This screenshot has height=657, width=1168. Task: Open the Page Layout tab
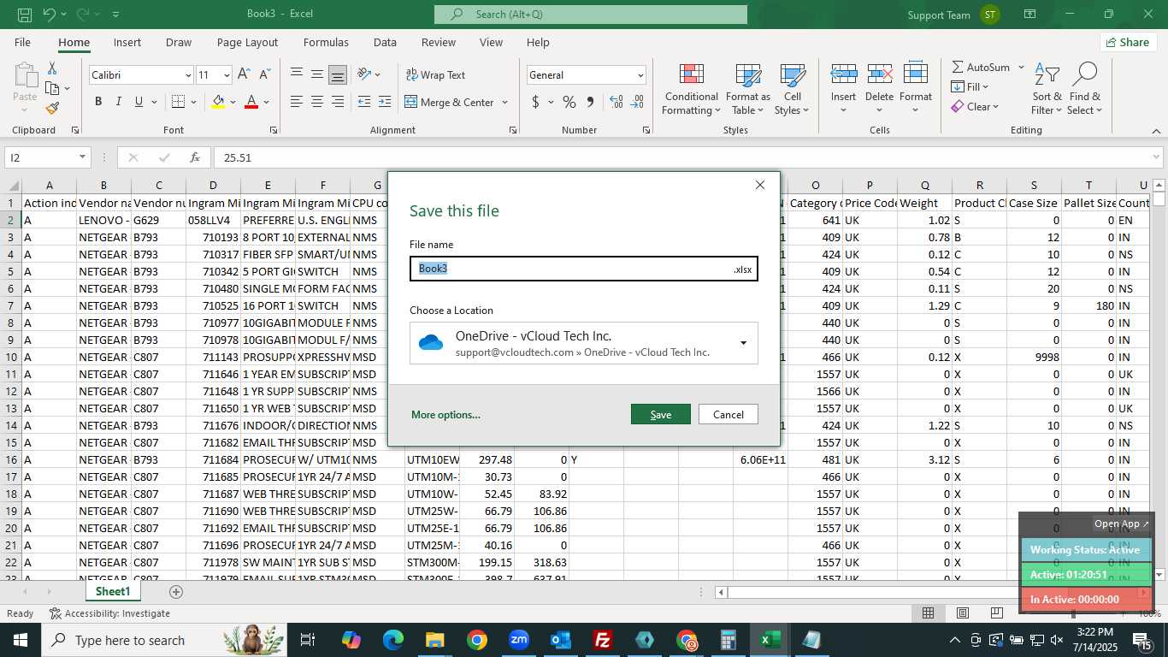click(x=247, y=42)
